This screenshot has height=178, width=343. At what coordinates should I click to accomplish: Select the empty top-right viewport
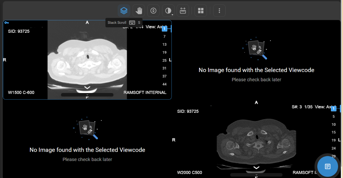coord(256,59)
